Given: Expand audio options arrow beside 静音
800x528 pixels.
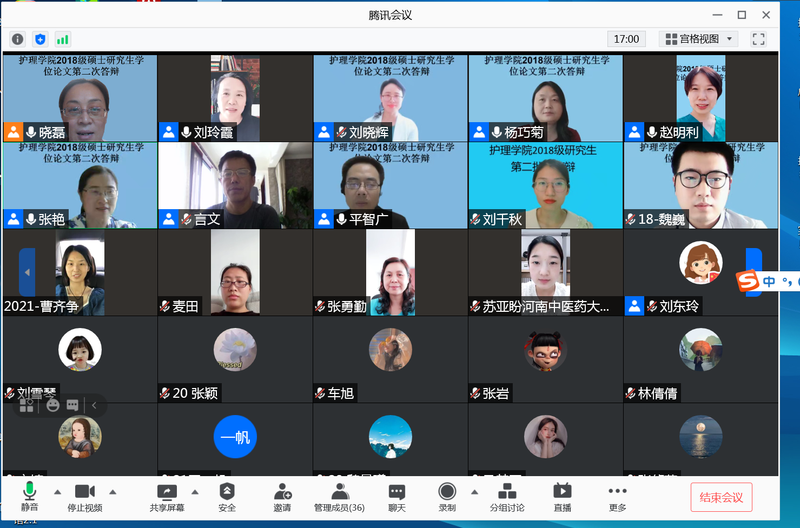Looking at the screenshot, I should point(57,492).
